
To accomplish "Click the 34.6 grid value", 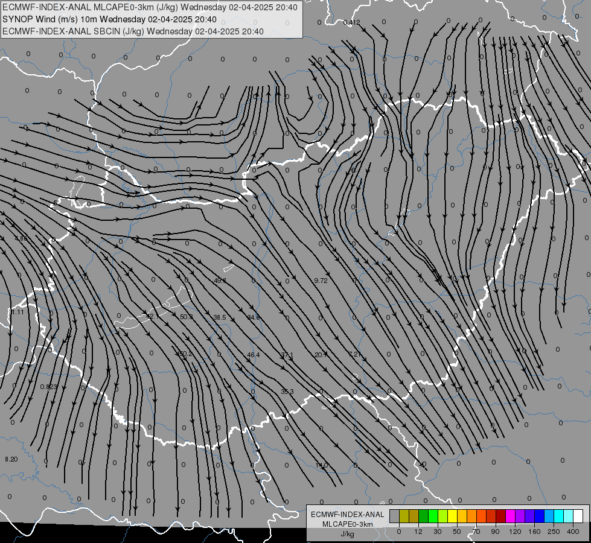I will tap(254, 318).
